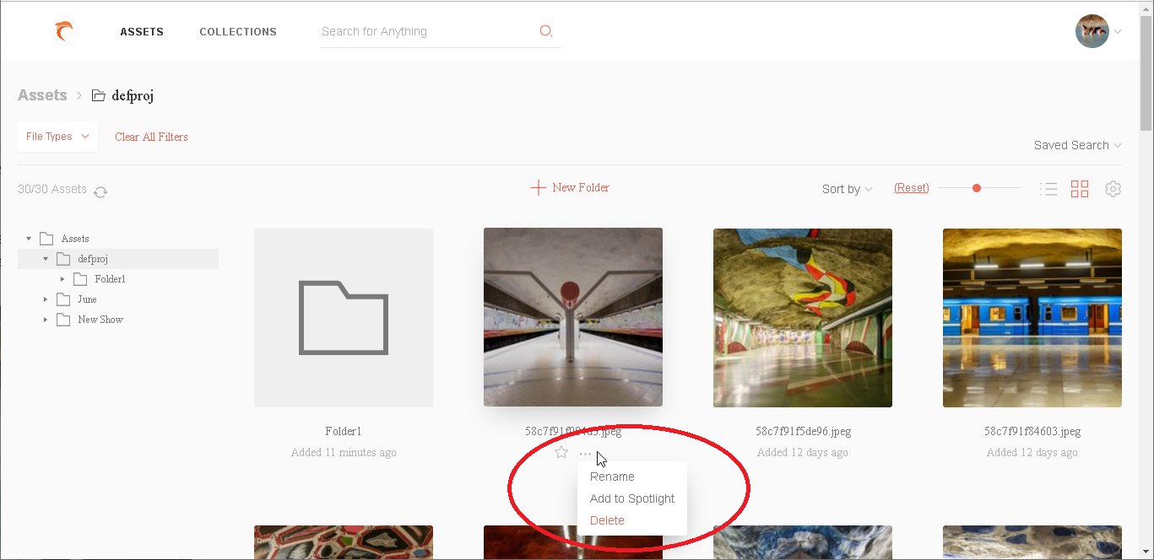Viewport: 1154px width, 560px height.
Task: Select Add to Spotlight menu entry
Action: 632,498
